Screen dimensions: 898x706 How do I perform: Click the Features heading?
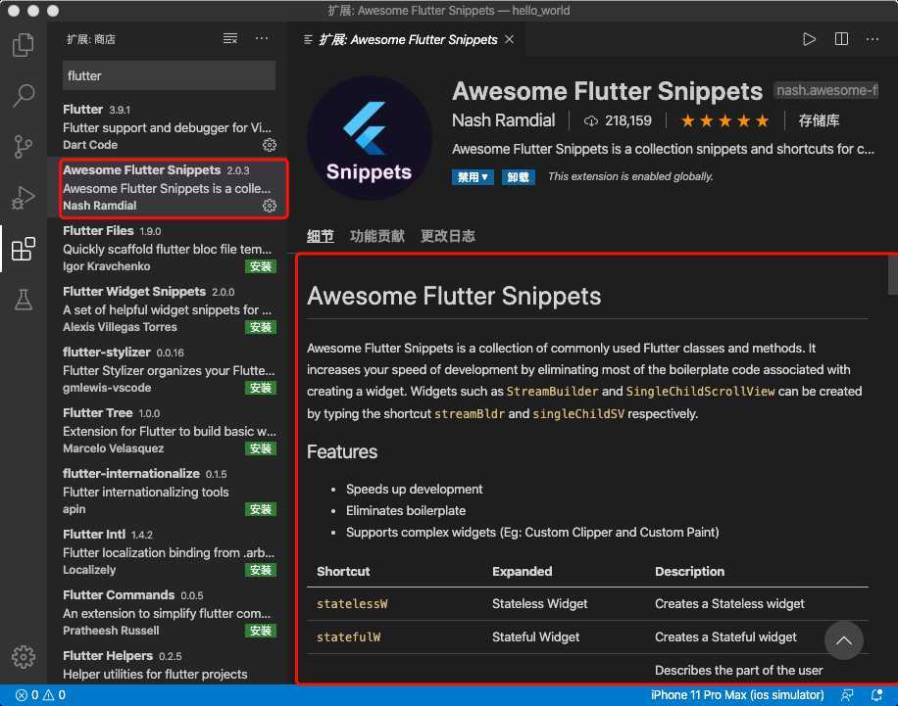342,452
